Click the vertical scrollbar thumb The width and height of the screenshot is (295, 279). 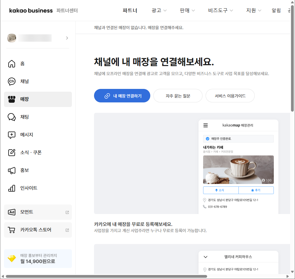click(x=292, y=58)
